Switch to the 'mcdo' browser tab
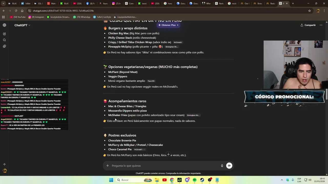Viewport: 328px width, 184px height. (232, 4)
